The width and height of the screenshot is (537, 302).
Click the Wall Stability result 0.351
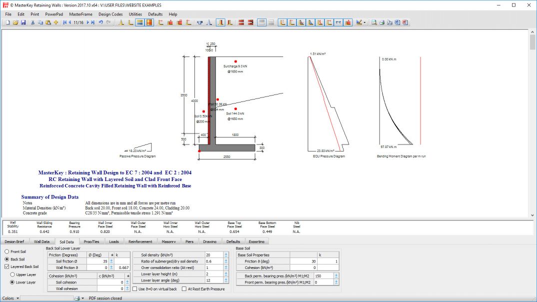pyautogui.click(x=12, y=231)
